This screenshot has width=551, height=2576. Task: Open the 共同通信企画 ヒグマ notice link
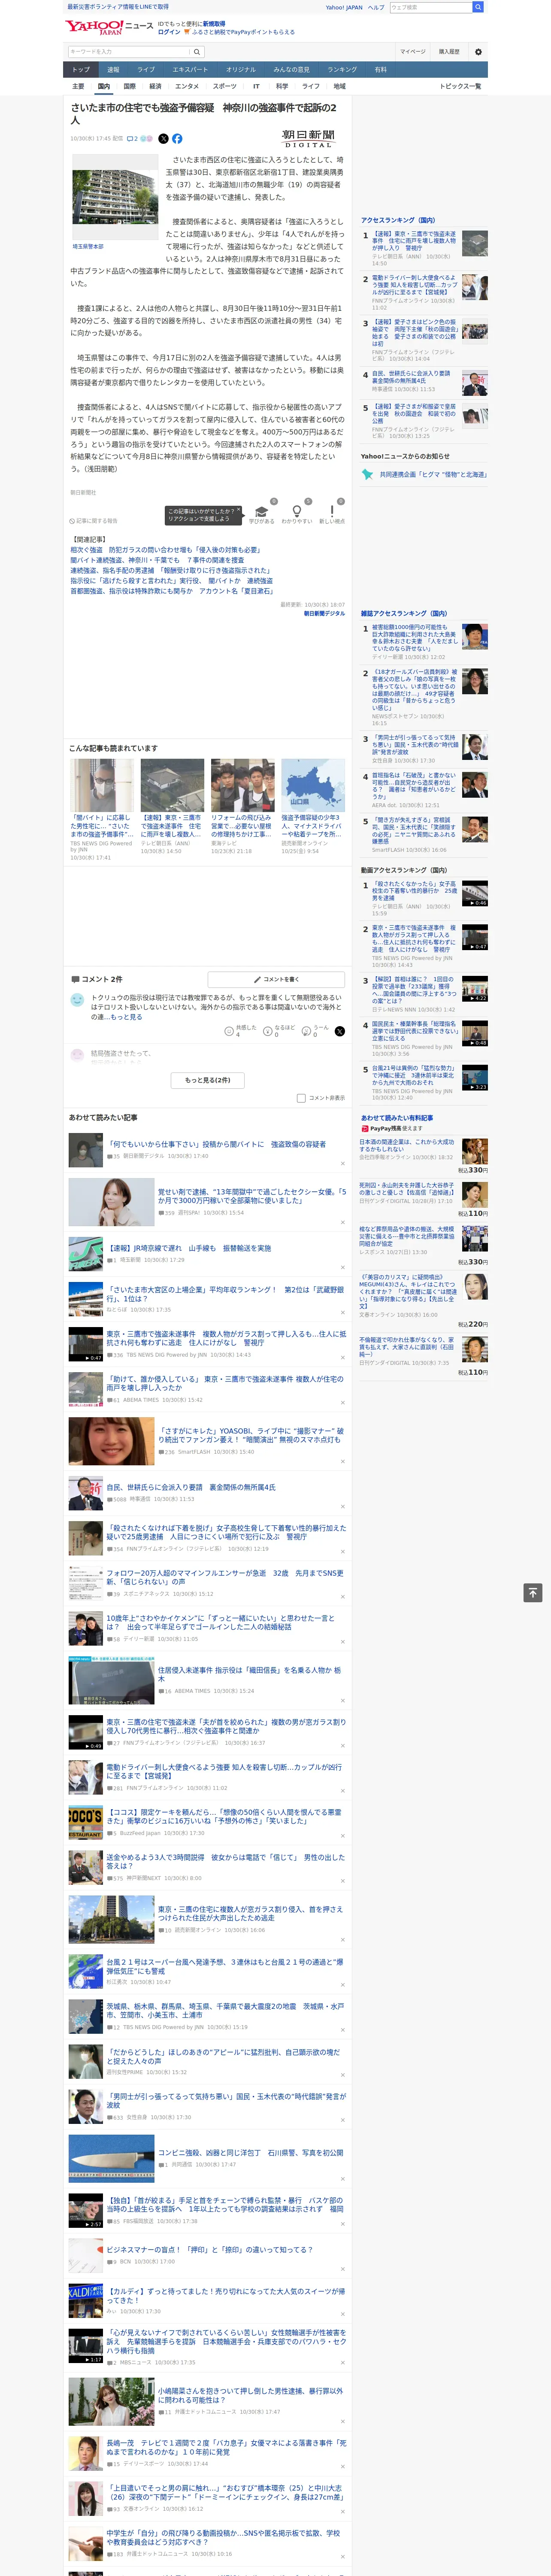pos(433,475)
